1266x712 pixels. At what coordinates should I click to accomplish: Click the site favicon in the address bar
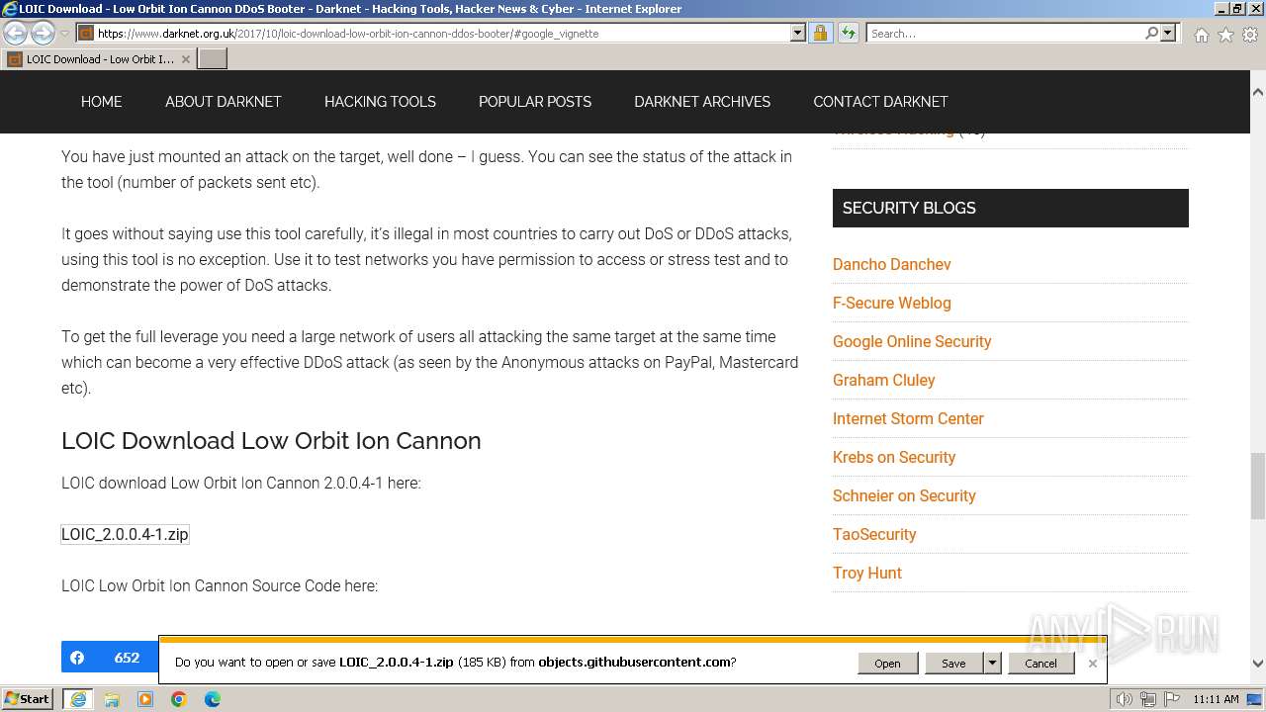point(85,34)
